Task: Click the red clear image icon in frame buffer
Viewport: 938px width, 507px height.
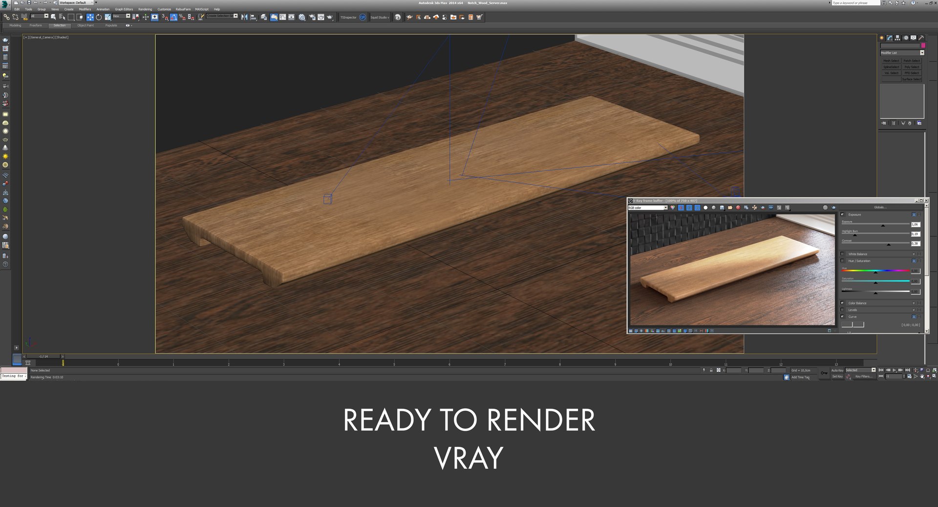Action: point(738,208)
